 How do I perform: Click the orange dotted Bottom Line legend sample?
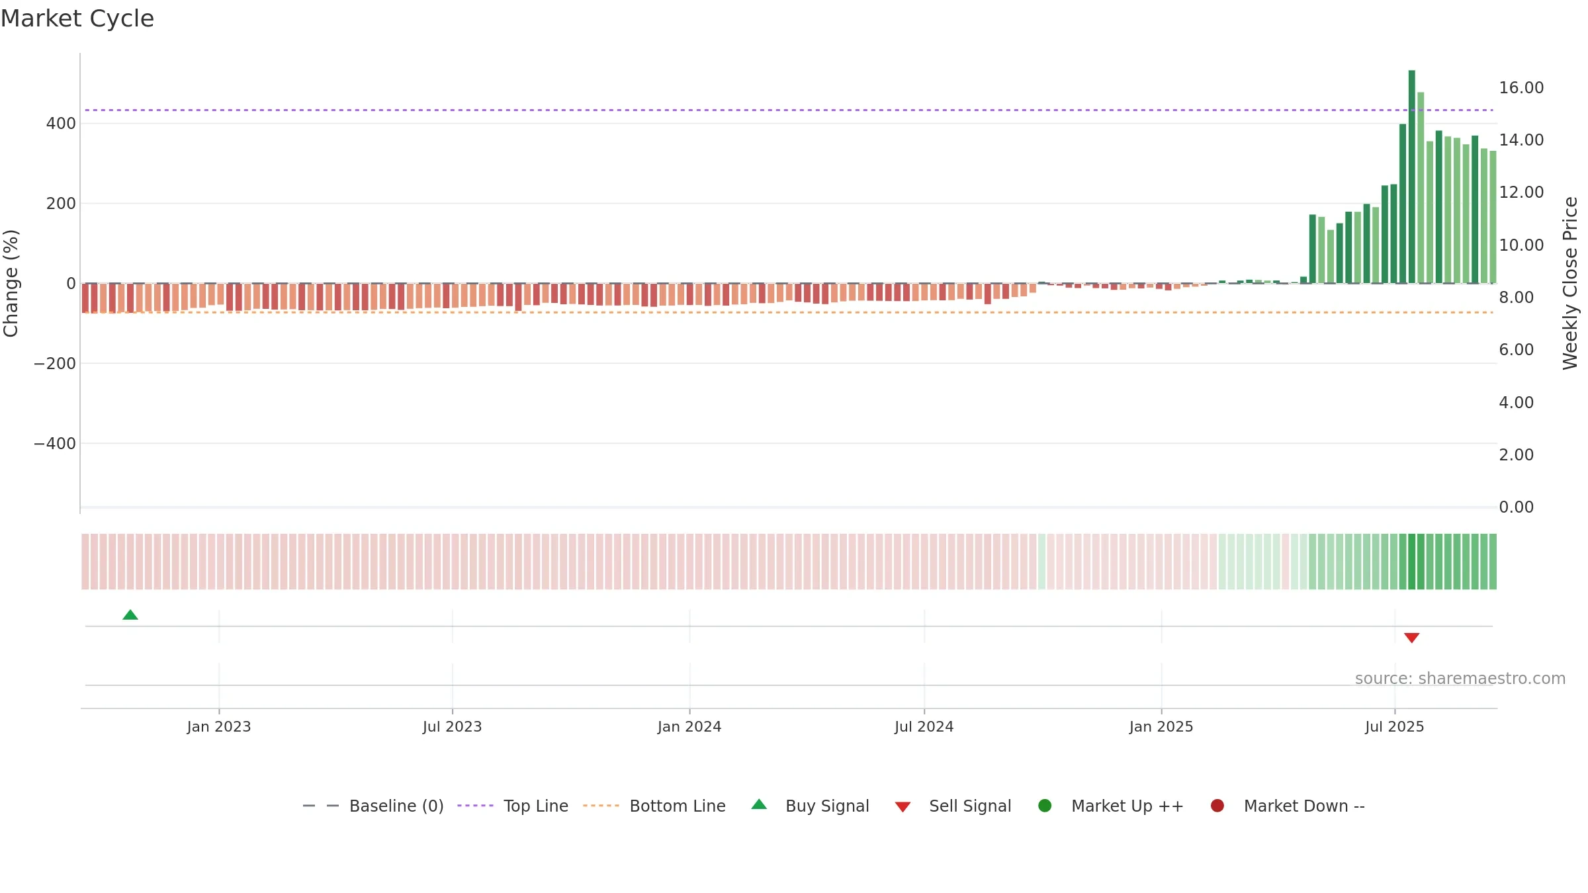(601, 806)
